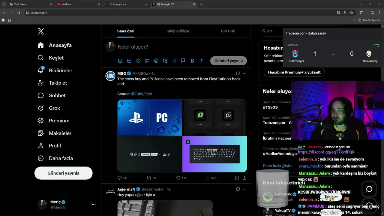Like MBG post heart icon

click(178, 178)
